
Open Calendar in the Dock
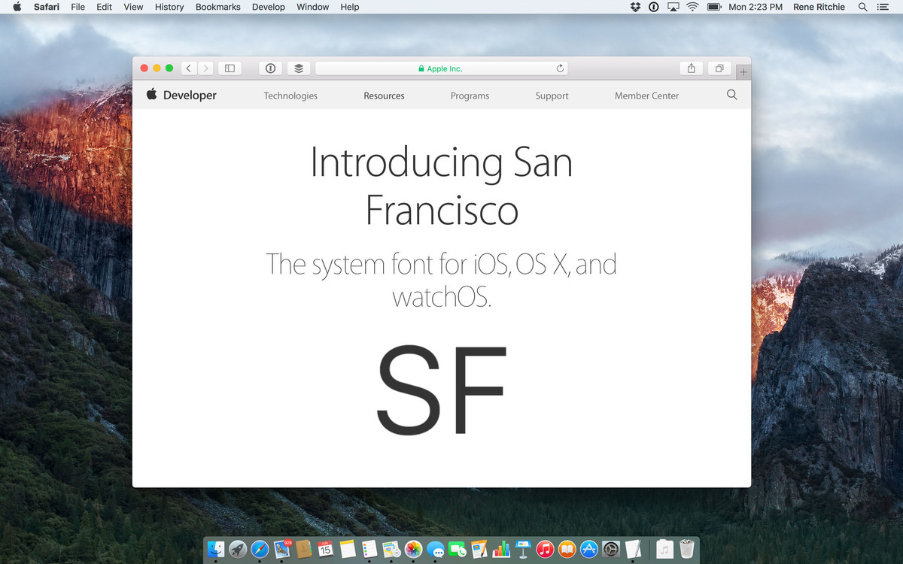pos(325,550)
